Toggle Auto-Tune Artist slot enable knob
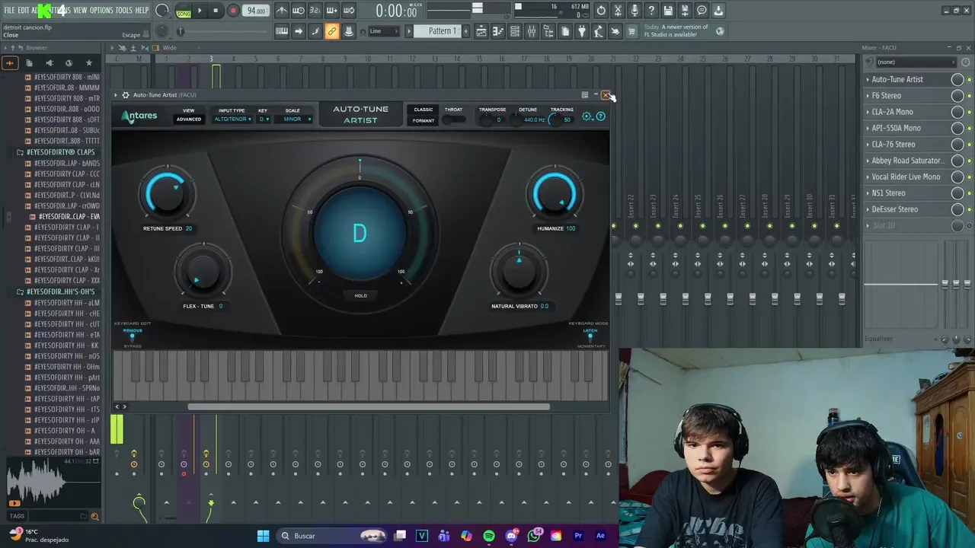The width and height of the screenshot is (975, 548). (x=957, y=79)
